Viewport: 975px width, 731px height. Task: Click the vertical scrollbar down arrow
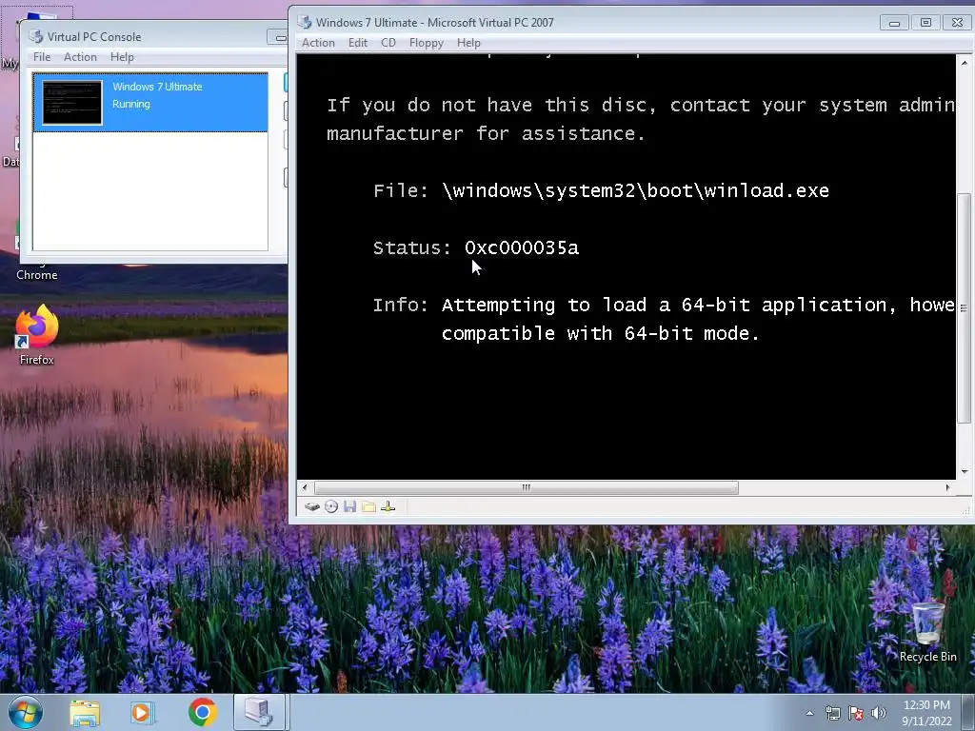point(964,472)
